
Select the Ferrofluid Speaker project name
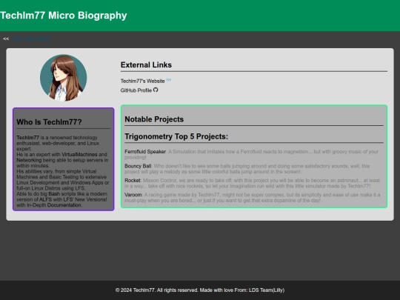pos(145,152)
